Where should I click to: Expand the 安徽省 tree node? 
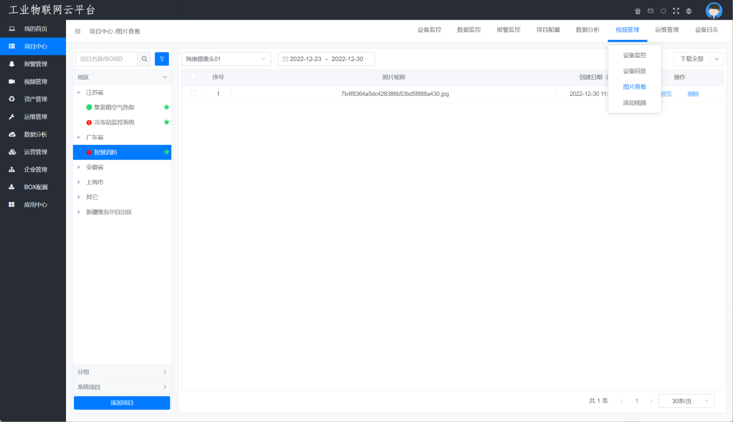pos(79,167)
